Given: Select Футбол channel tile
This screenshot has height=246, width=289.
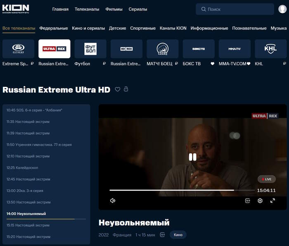Looking at the screenshot, I should pyautogui.click(x=90, y=49).
